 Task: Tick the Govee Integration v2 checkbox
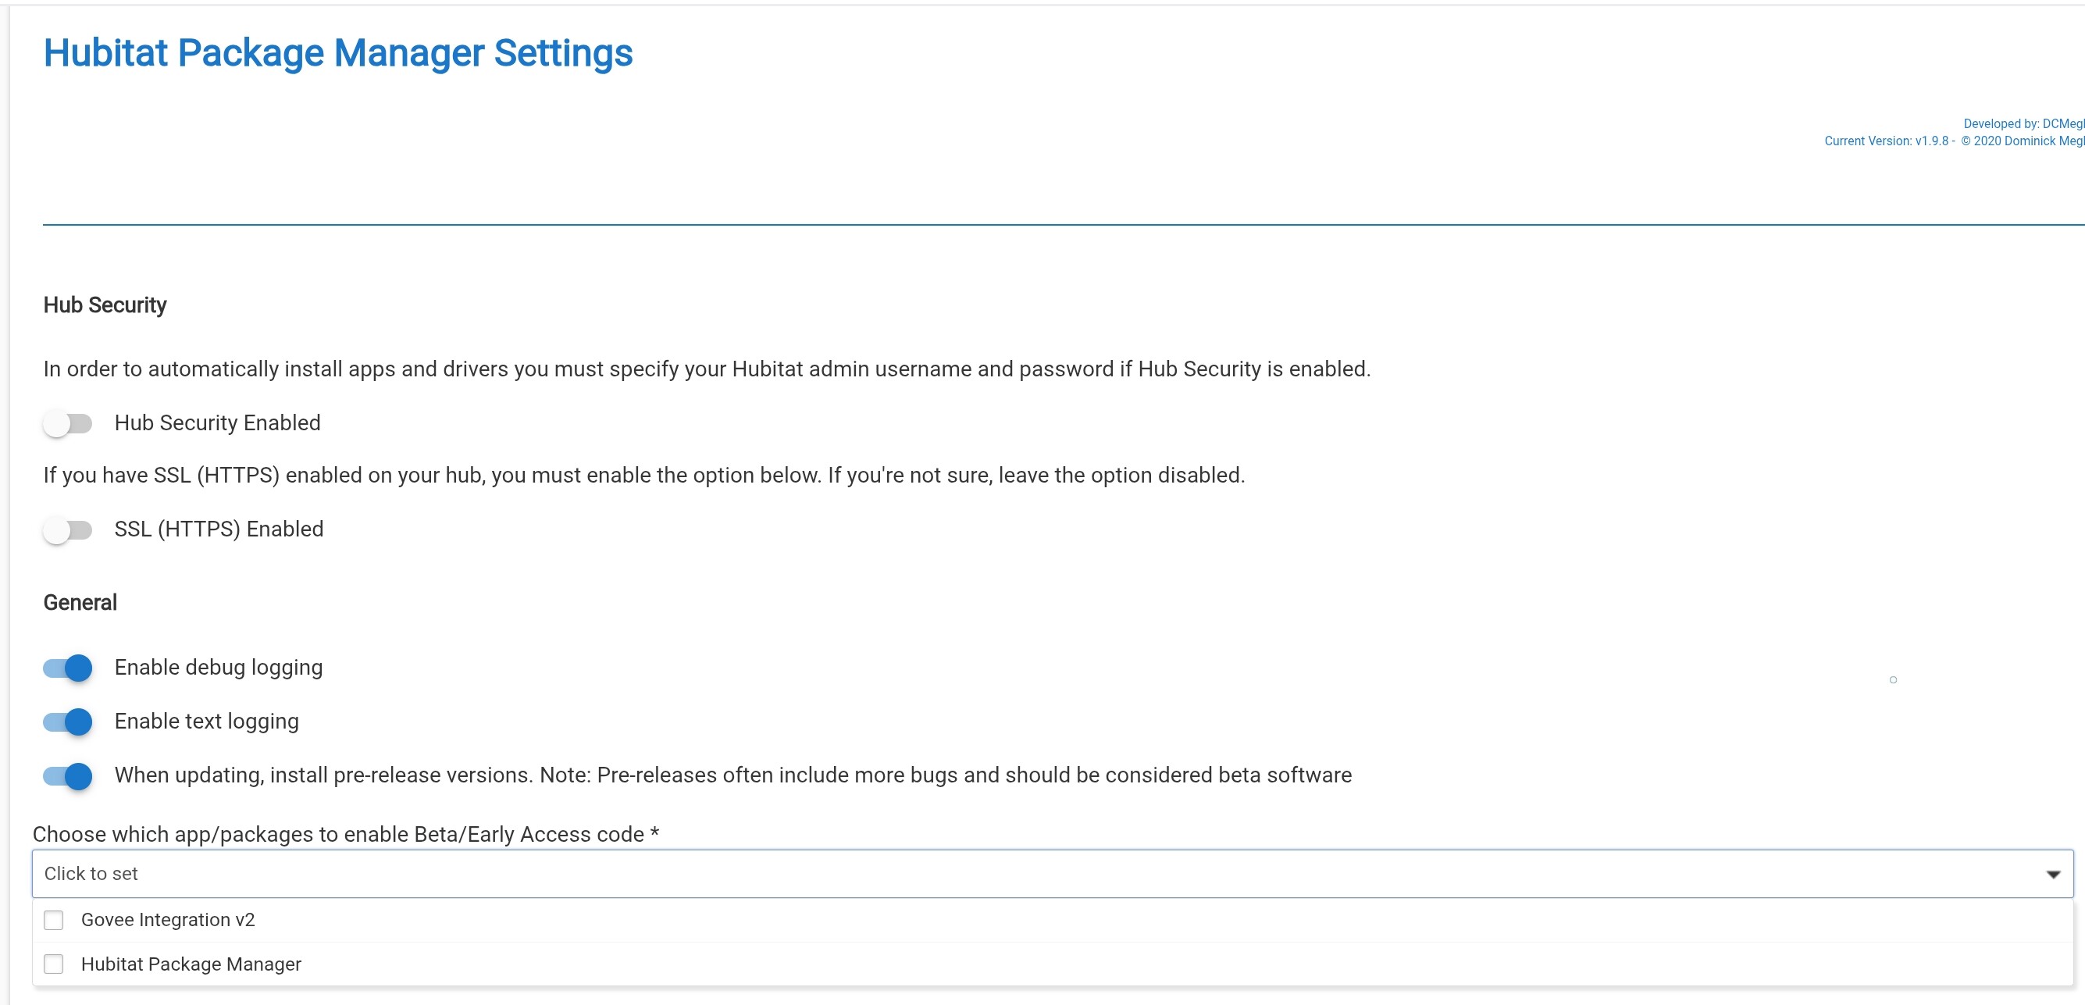coord(53,920)
